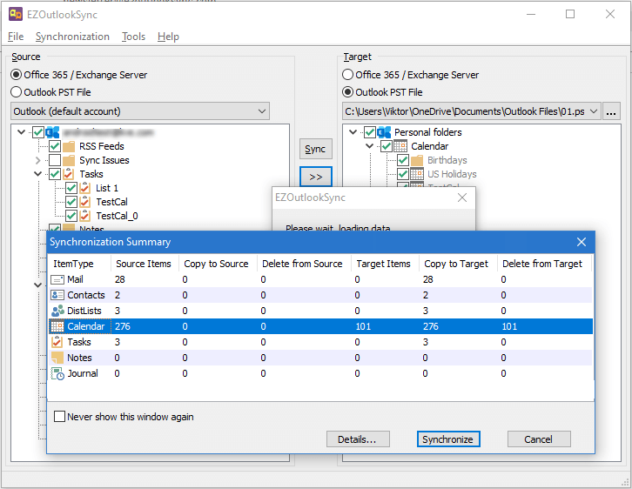Uncheck the US Holidays checkbox
Image resolution: width=632 pixels, height=489 pixels.
403,174
